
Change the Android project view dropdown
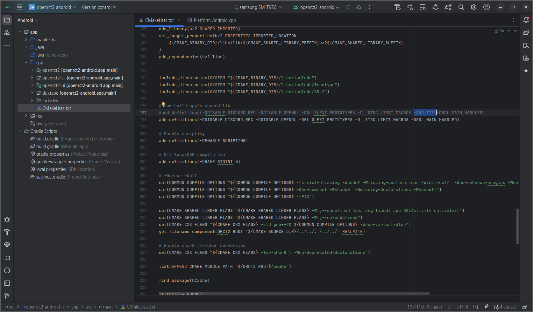28,20
